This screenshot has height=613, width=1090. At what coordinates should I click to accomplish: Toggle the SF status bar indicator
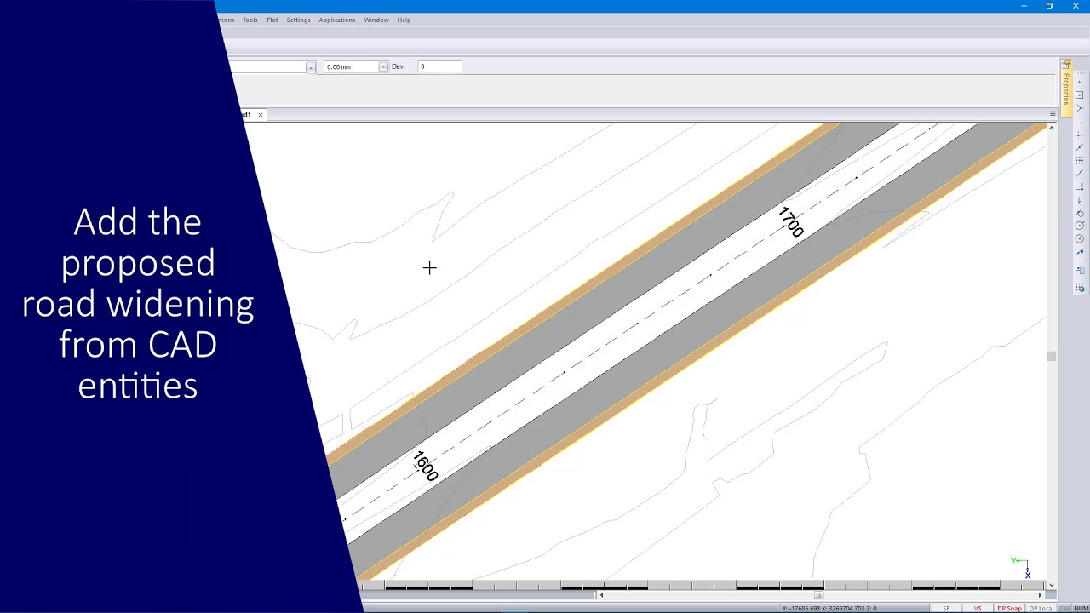[946, 608]
